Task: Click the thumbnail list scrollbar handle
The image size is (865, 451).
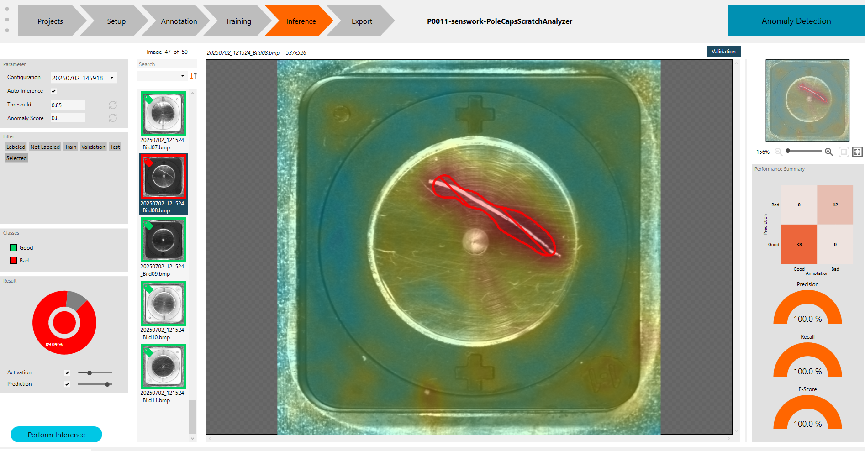Action: click(x=193, y=417)
